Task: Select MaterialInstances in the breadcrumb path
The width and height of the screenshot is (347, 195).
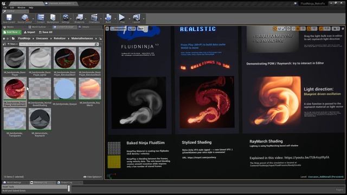Action: point(82,38)
